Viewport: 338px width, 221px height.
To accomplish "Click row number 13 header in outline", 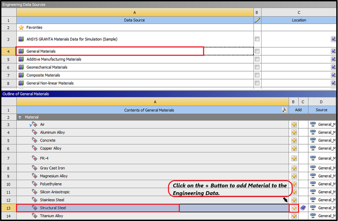I will click(x=8, y=208).
